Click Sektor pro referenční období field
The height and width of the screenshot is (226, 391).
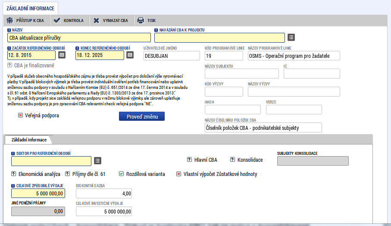[x=51, y=161]
